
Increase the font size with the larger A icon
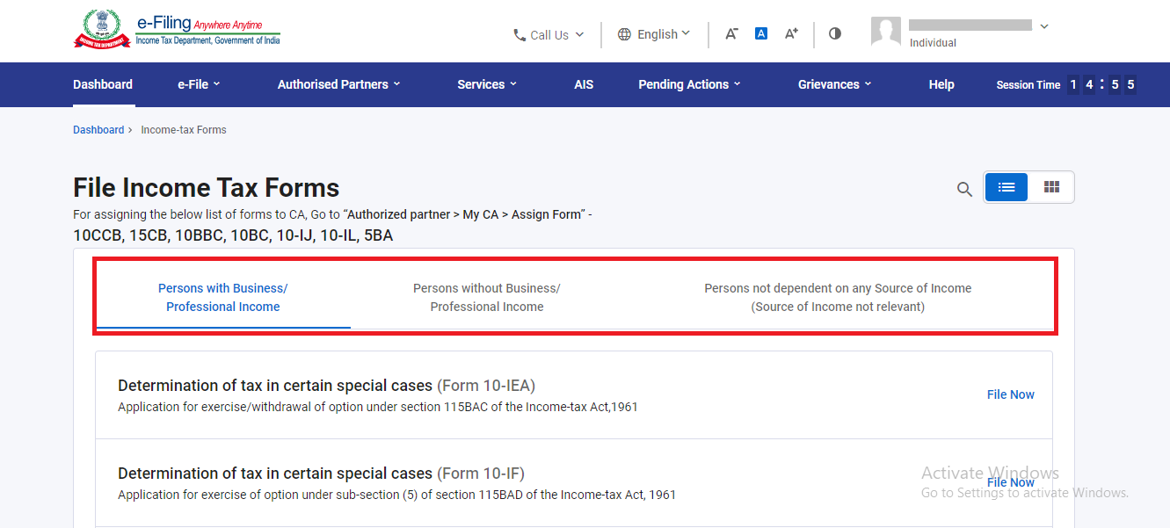click(x=791, y=33)
